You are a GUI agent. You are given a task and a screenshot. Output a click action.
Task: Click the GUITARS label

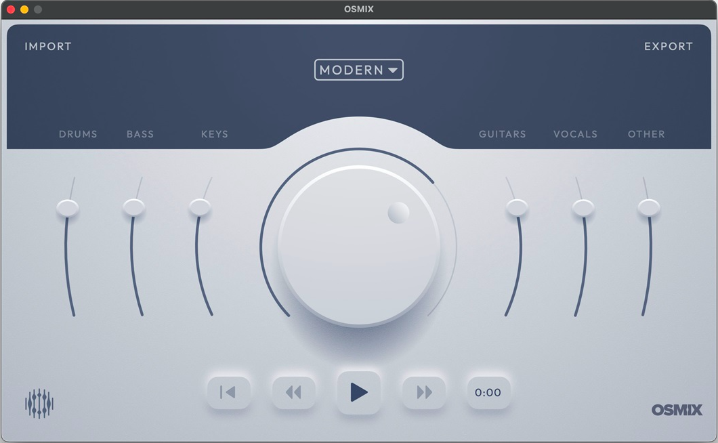click(x=503, y=134)
